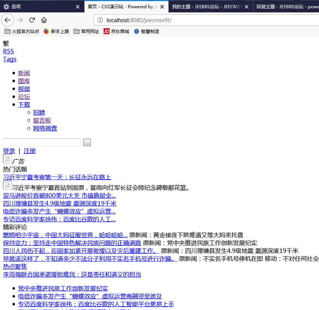Screen dimensions: 319x310
Task: Close the 首页 - CSS演示站 tab
Action: pyautogui.click(x=162, y=7)
